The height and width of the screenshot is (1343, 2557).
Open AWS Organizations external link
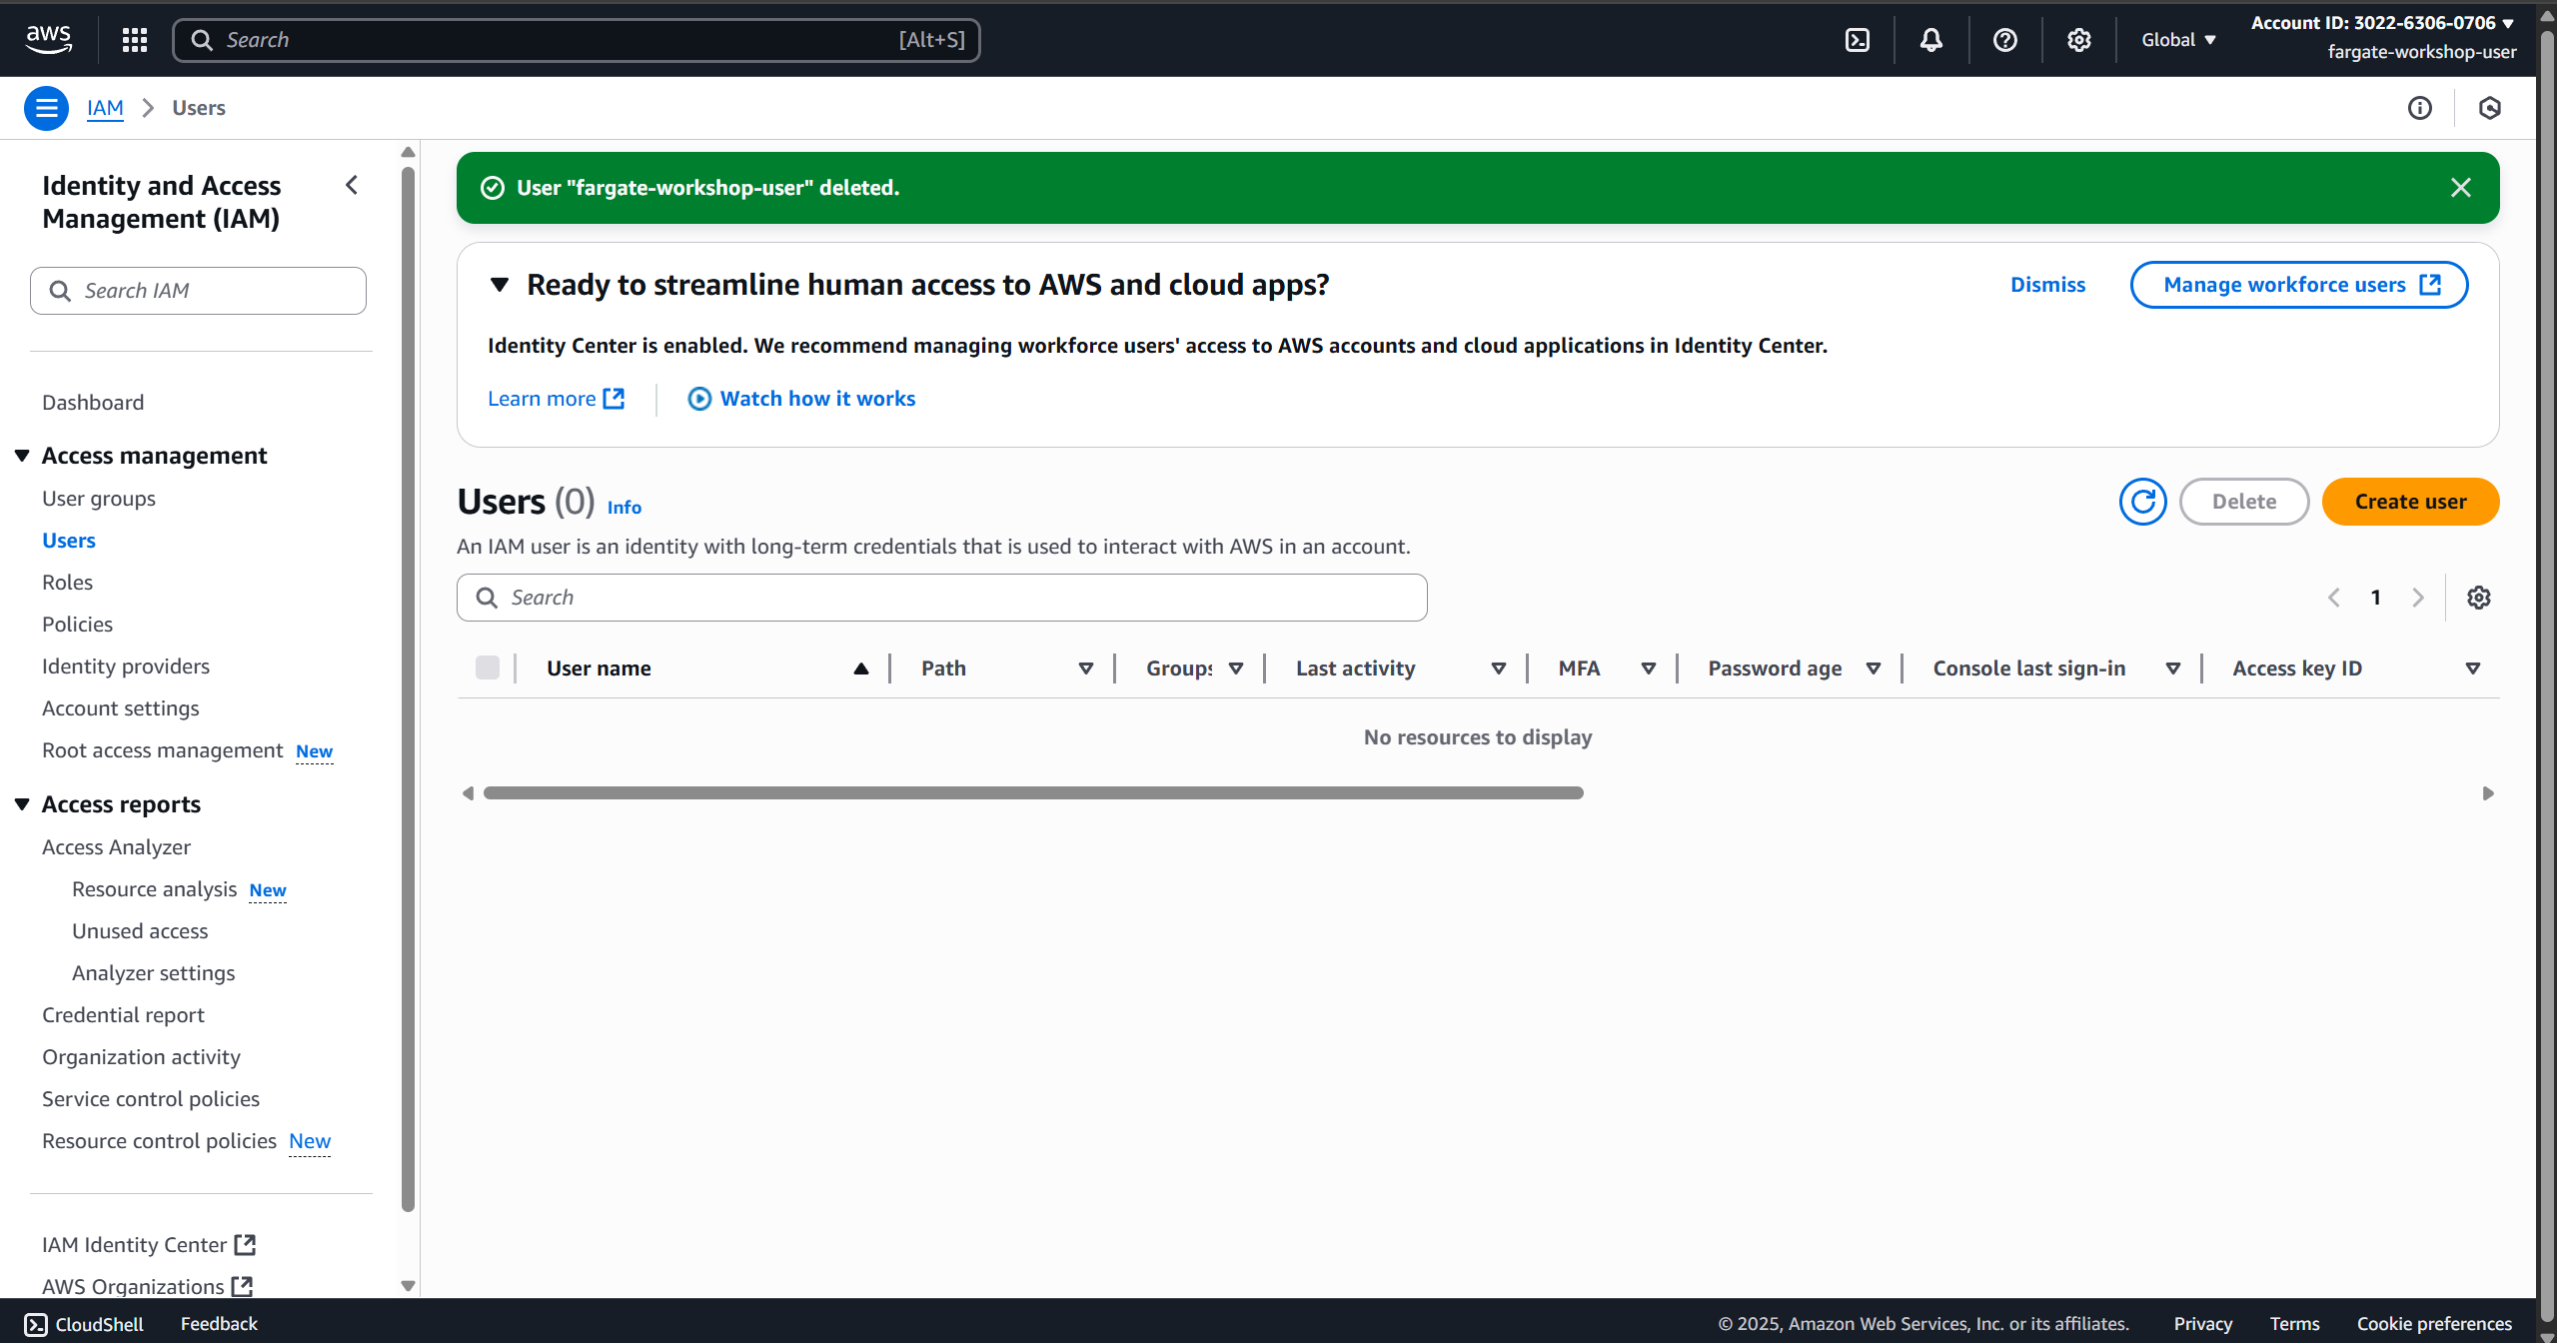147,1287
